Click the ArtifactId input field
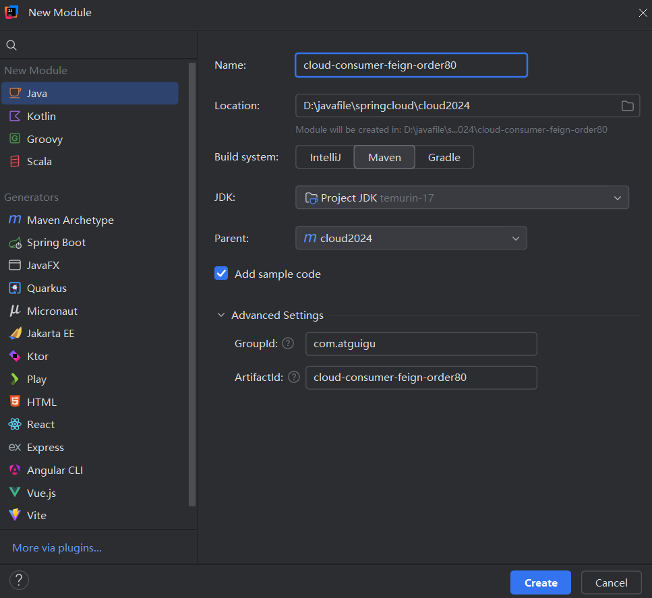 (x=421, y=377)
